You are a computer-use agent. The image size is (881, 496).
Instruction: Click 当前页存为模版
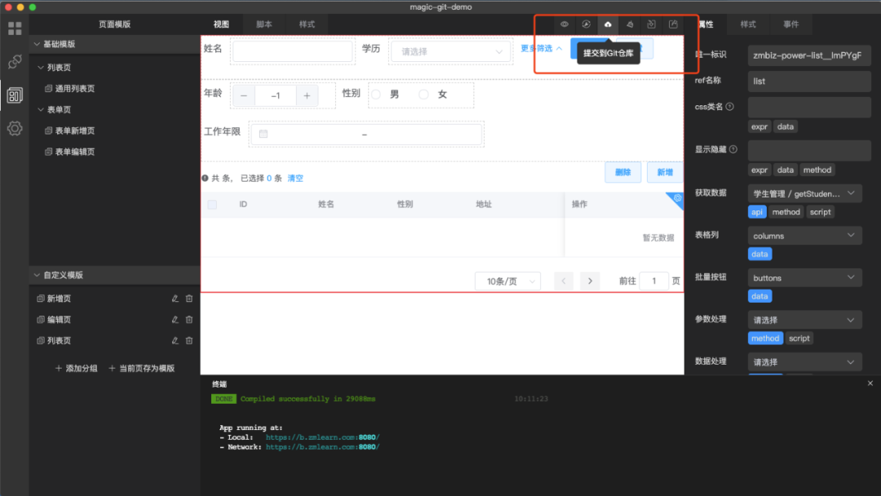[x=142, y=369]
